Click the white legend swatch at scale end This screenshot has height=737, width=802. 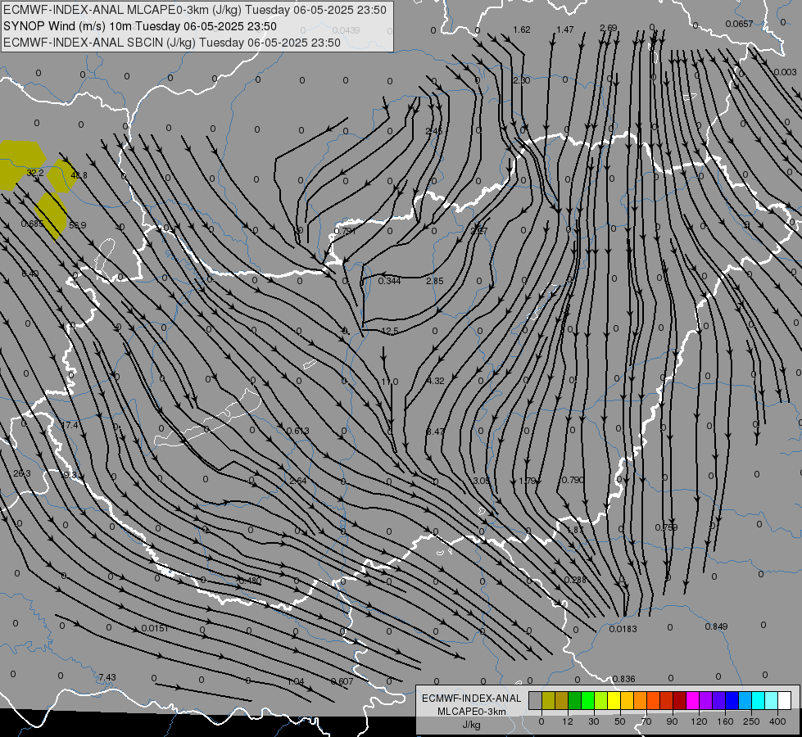point(784,700)
